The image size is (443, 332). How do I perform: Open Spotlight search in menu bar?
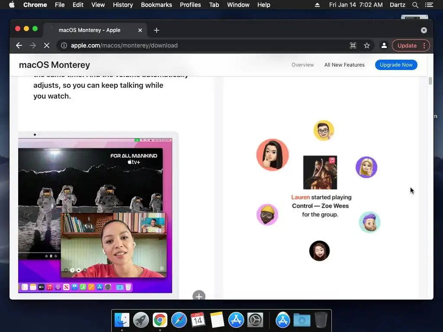coord(415,5)
